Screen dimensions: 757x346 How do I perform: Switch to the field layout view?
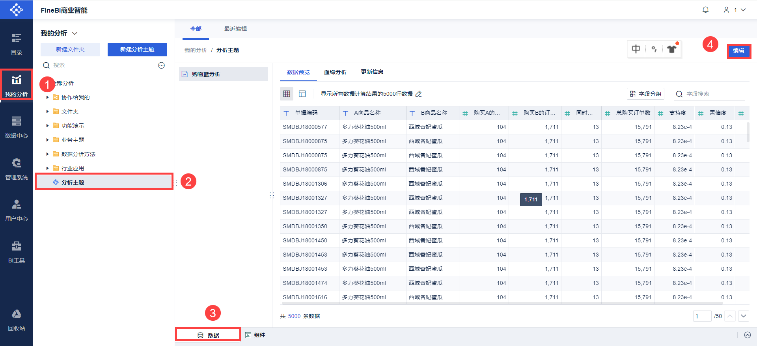pyautogui.click(x=302, y=94)
